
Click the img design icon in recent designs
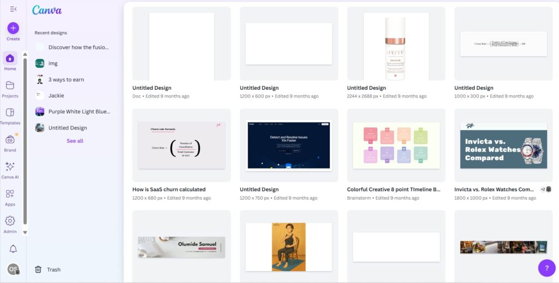click(40, 63)
